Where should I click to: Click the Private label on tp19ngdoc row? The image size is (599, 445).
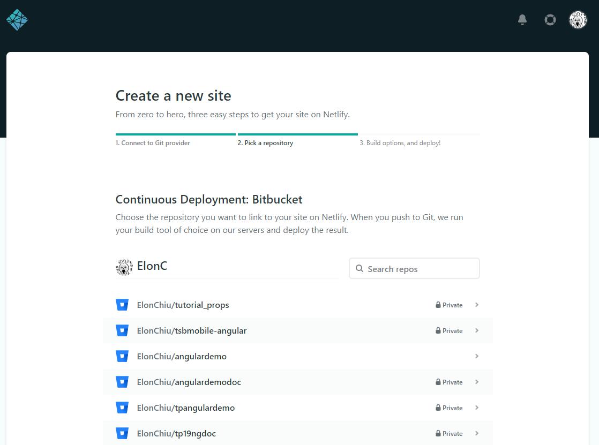click(452, 434)
